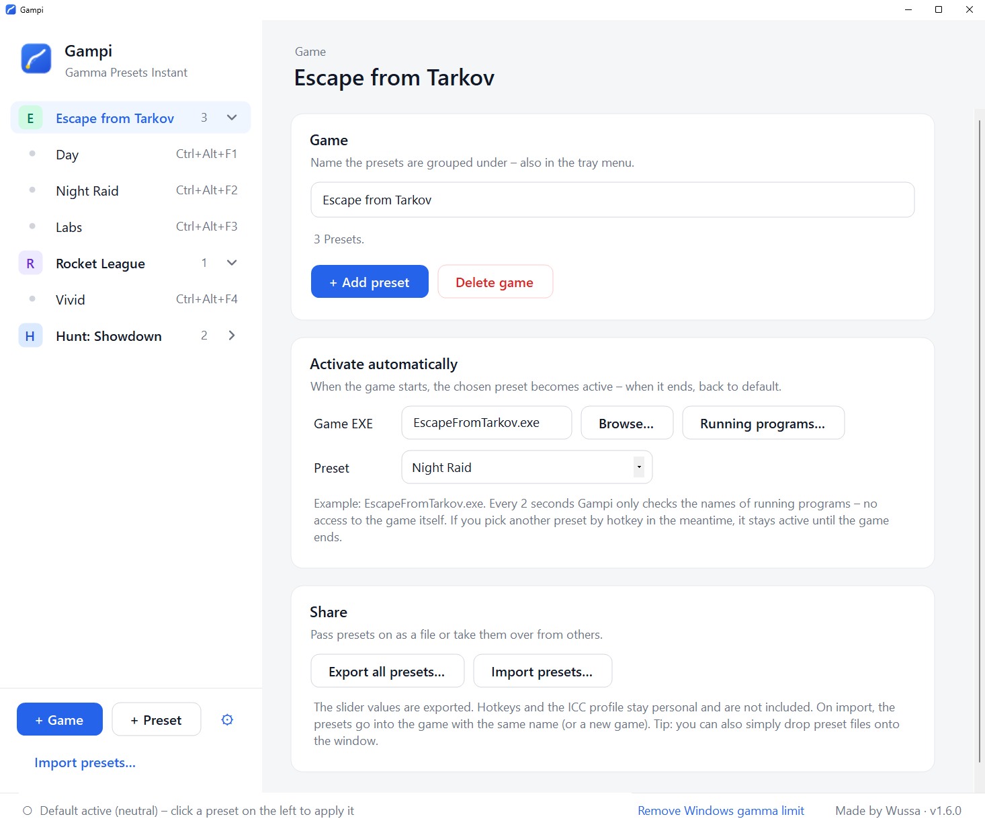Image resolution: width=985 pixels, height=827 pixels.
Task: Click Browse to pick the game EXE
Action: point(627,423)
